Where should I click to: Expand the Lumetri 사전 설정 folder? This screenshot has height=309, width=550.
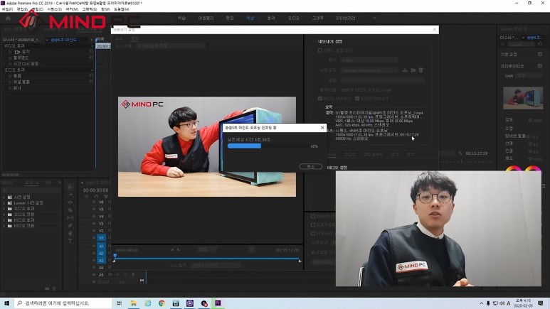[4, 203]
